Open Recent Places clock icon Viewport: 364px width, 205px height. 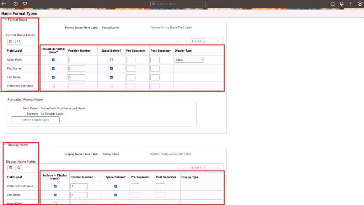pos(15,4)
